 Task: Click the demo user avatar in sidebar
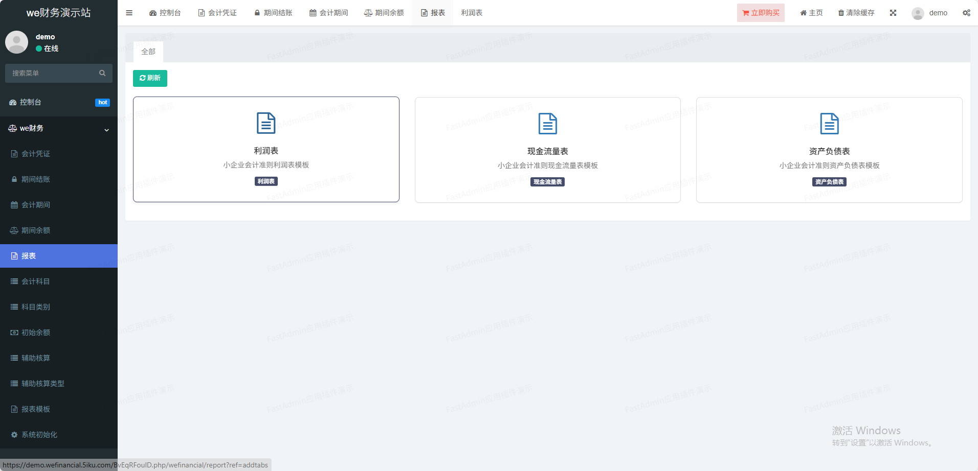(x=17, y=42)
